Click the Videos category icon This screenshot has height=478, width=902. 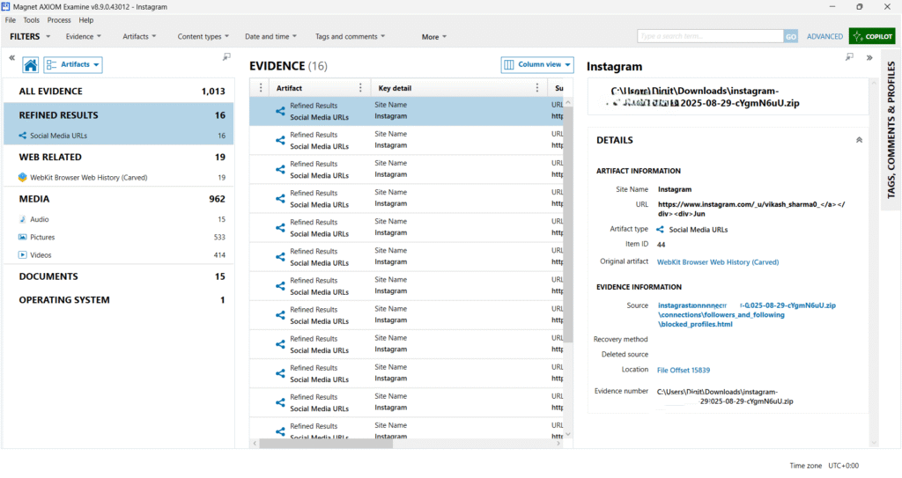pos(22,254)
